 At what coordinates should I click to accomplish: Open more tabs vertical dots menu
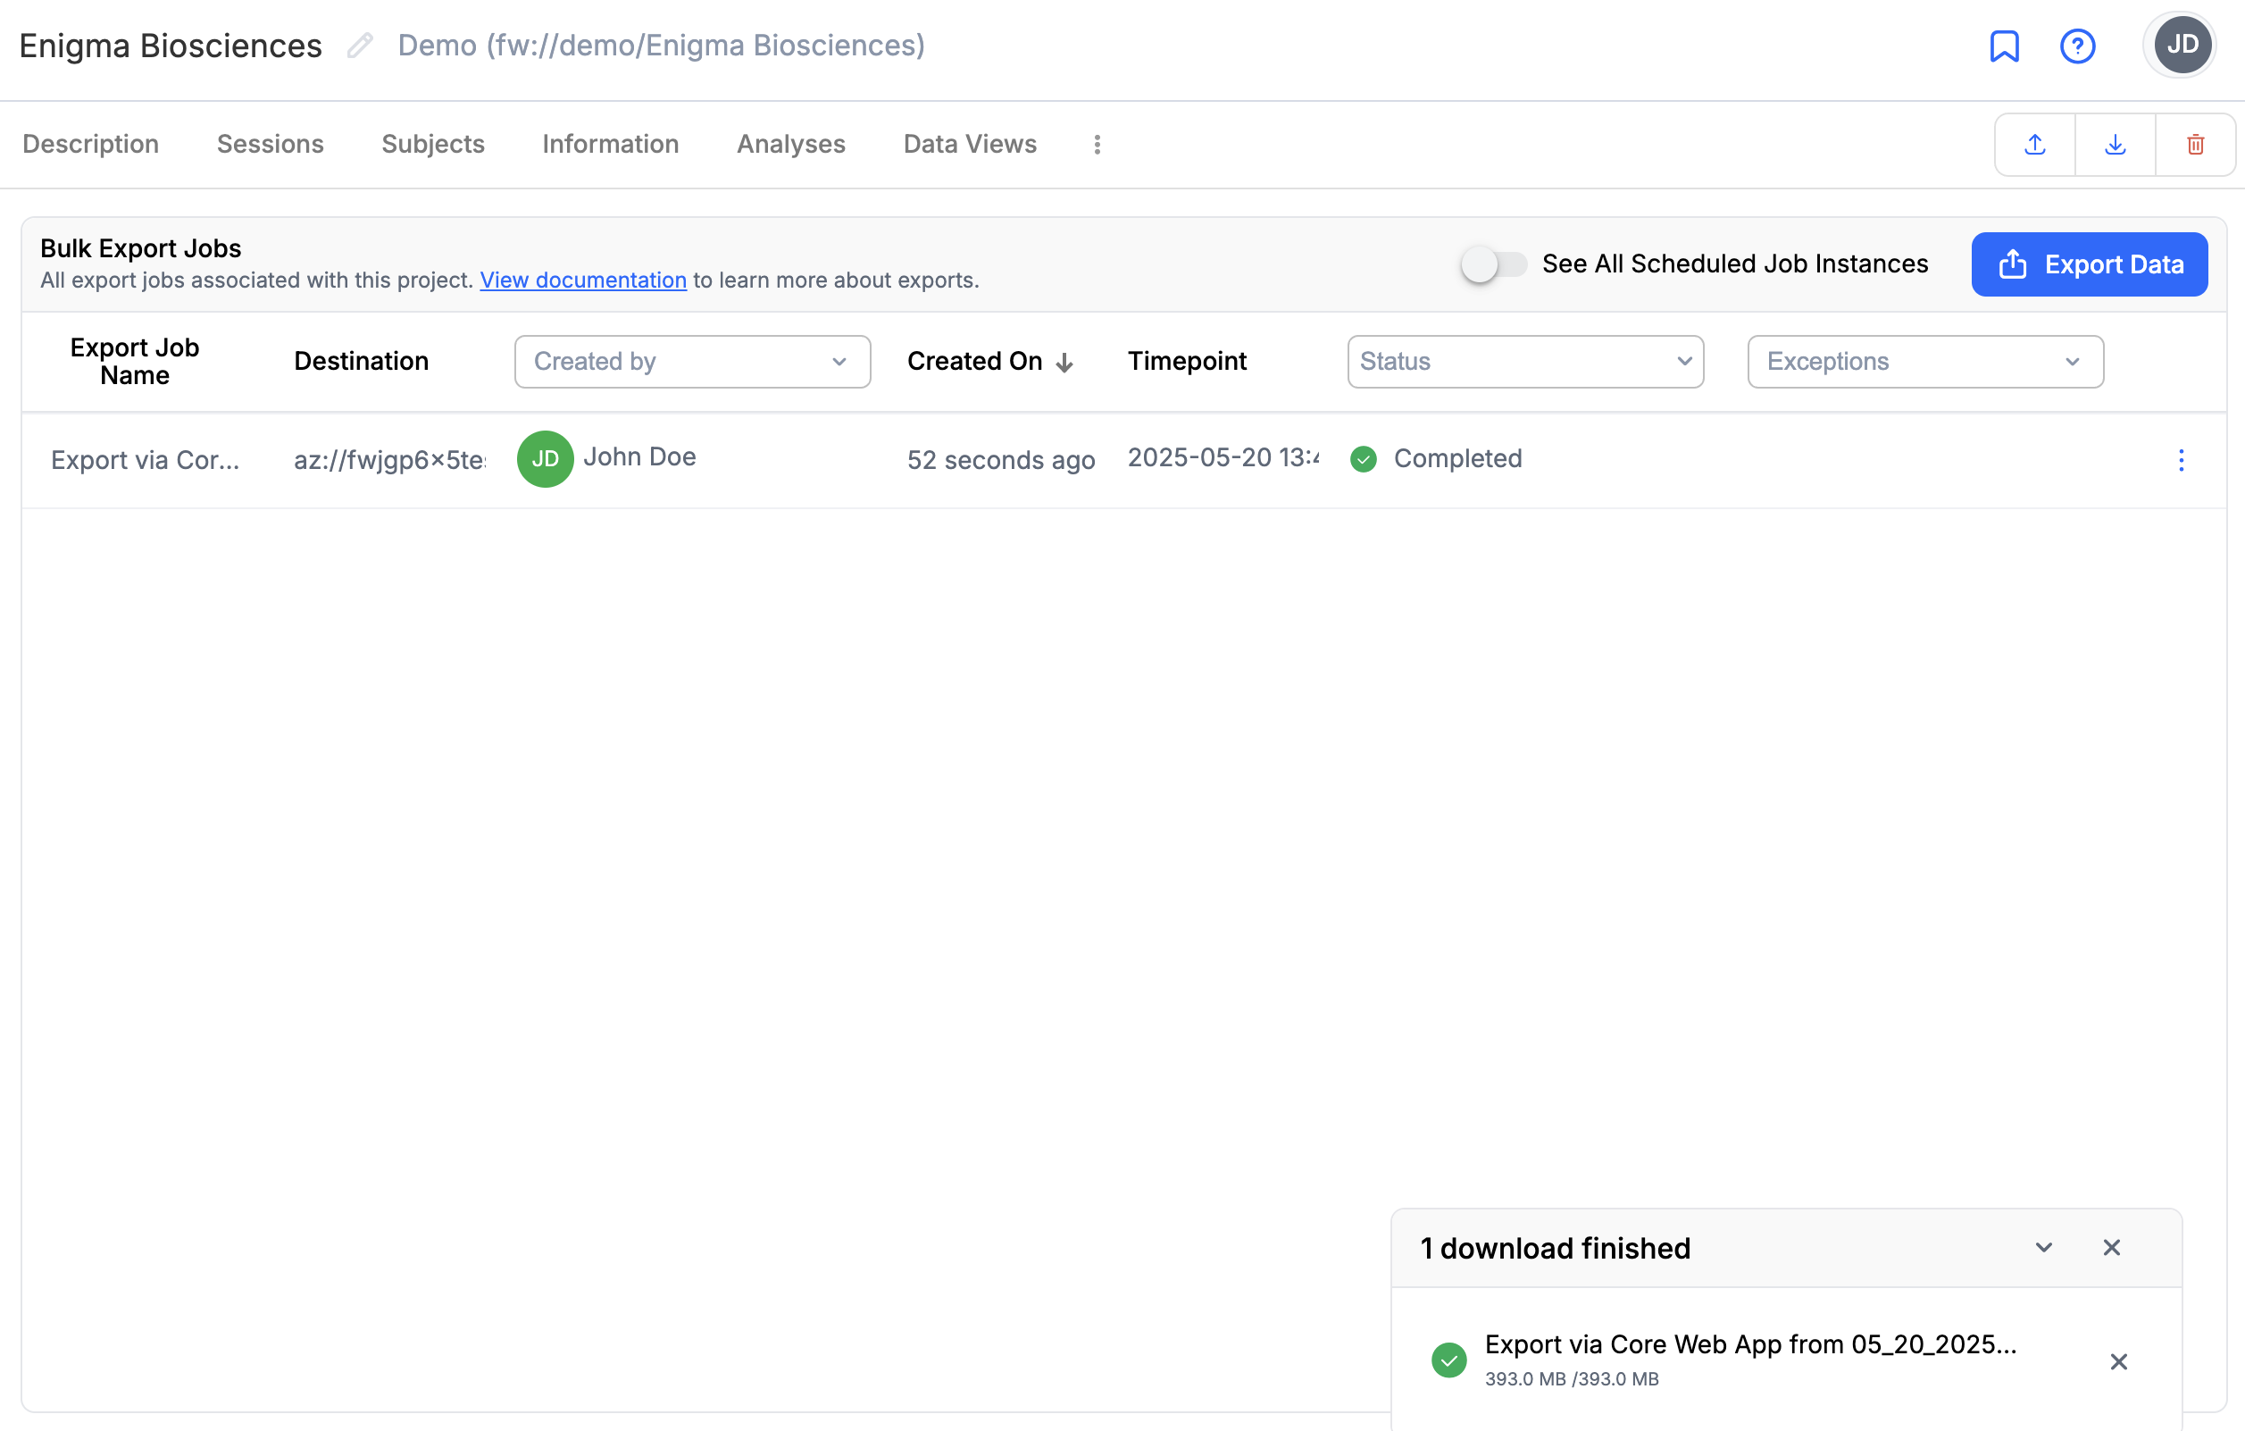(1097, 145)
